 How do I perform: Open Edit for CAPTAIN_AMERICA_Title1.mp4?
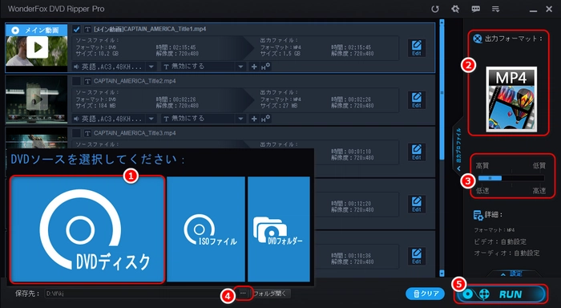(x=417, y=48)
